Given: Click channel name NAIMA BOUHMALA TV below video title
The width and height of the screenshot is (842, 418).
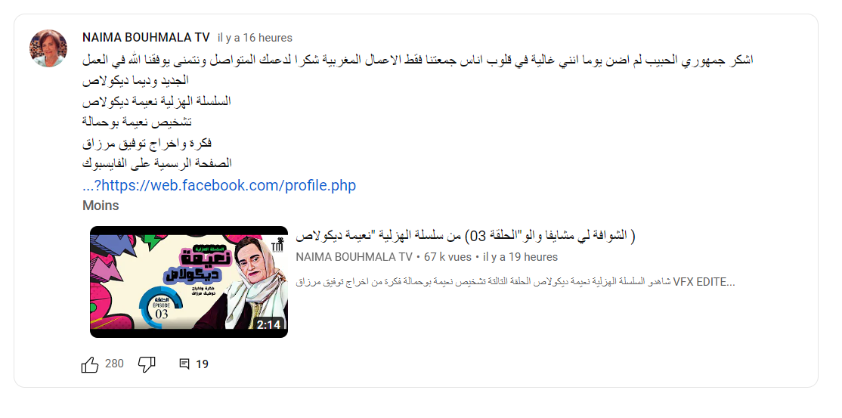Looking at the screenshot, I should coord(354,257).
